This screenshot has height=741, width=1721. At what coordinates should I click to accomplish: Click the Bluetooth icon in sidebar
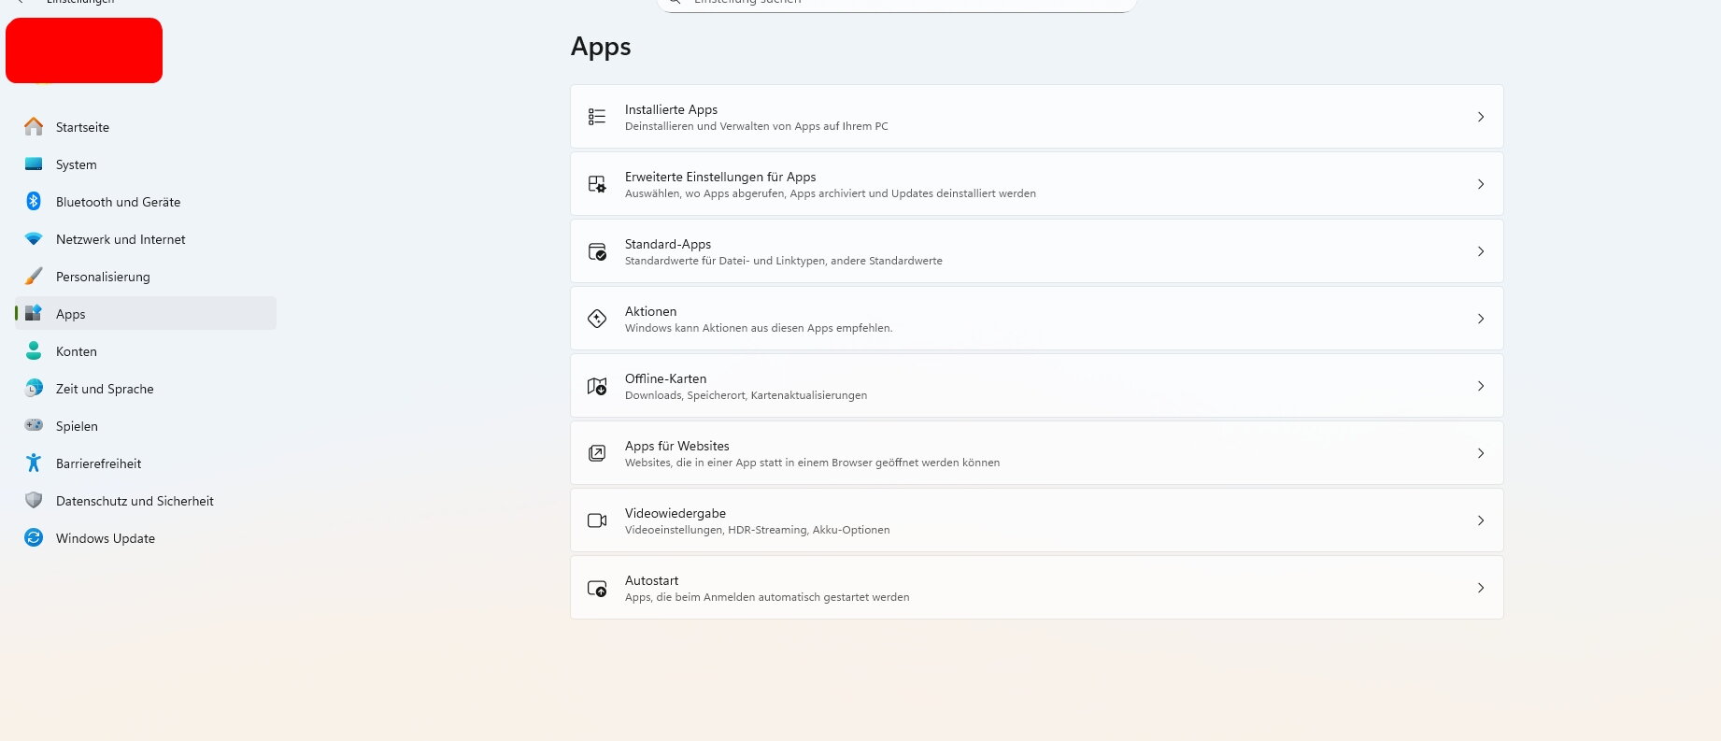pyautogui.click(x=34, y=201)
